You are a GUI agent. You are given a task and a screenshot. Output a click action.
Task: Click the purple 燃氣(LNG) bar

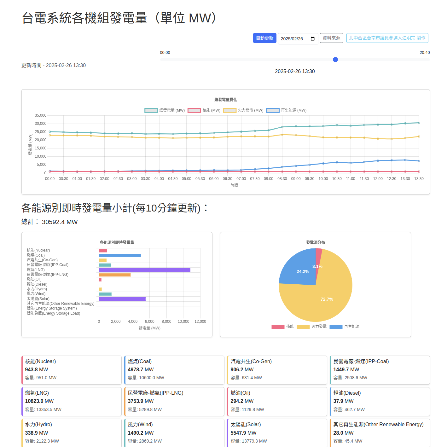pyautogui.click(x=144, y=270)
